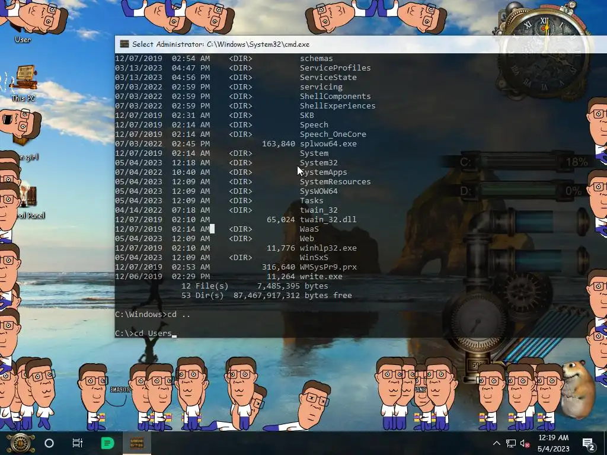607x455 pixels.
Task: Select the 'SystemResources' directory entry
Action: pos(336,181)
